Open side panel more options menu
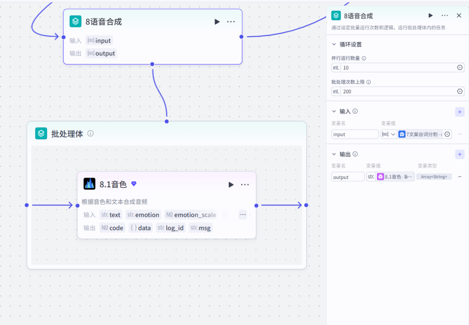469x325 pixels. [x=445, y=16]
